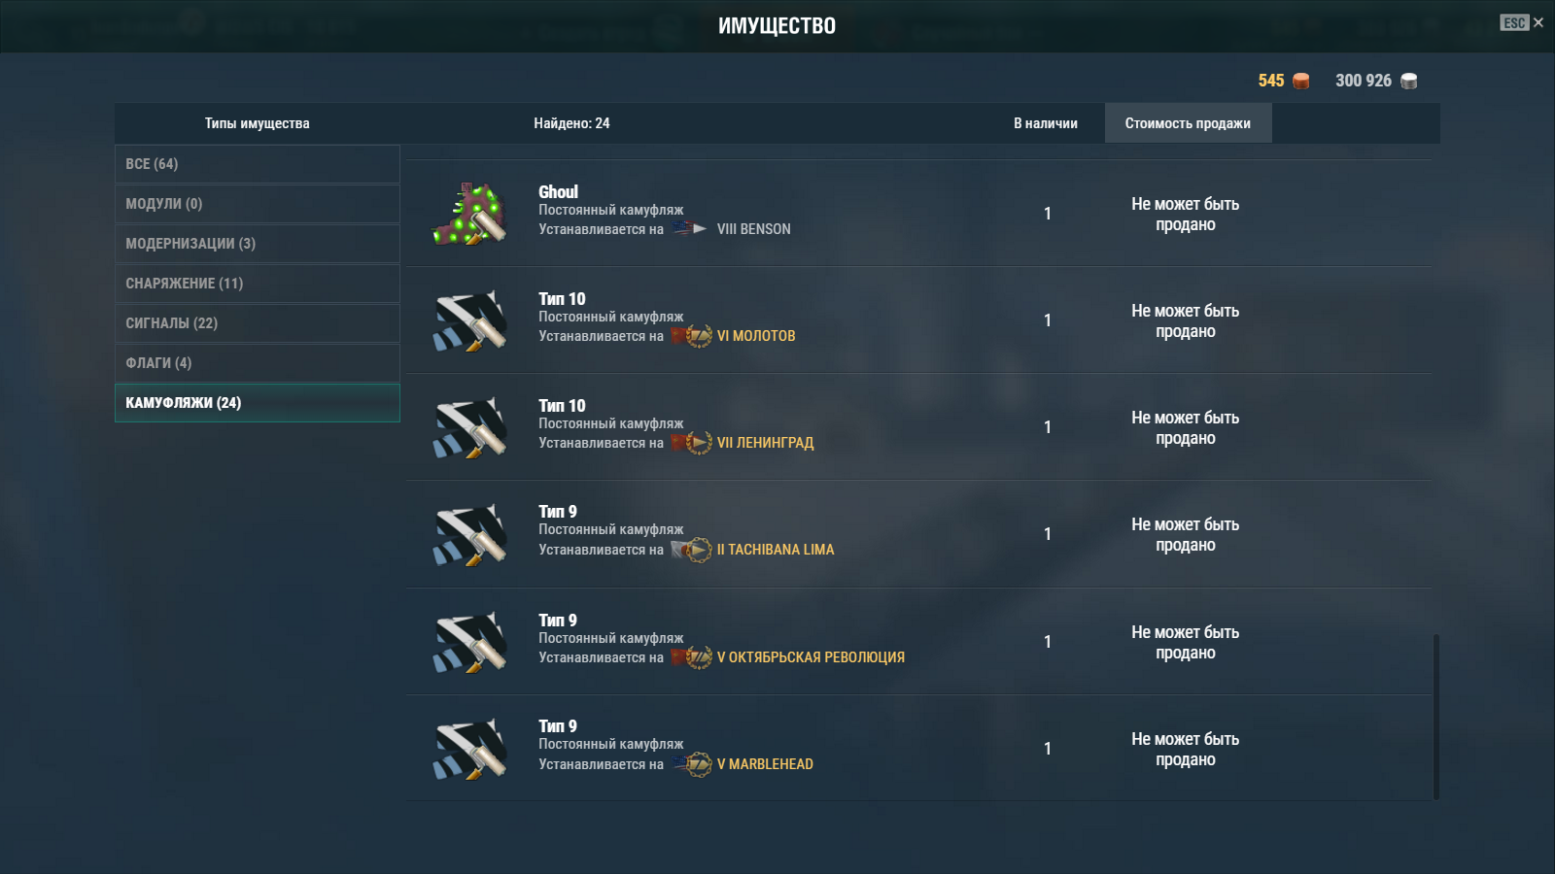This screenshot has width=1555, height=874.
Task: Select the ВСЕ (64) category
Action: coord(258,164)
